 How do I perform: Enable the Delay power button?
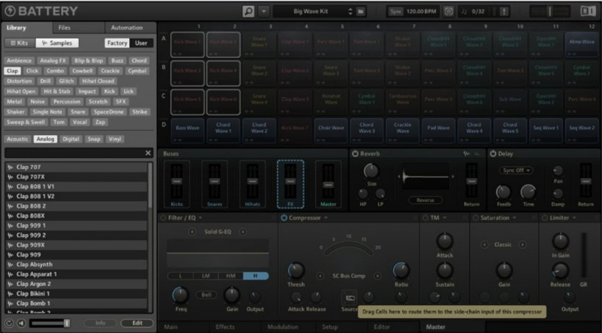coord(493,153)
